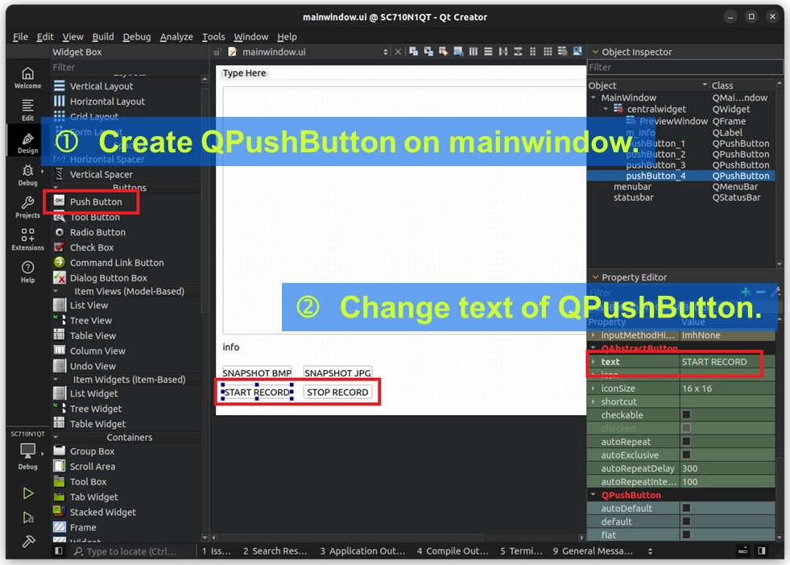Open the Edit menu
This screenshot has height=565, width=790.
coord(45,36)
